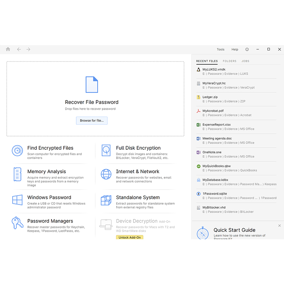
Task: Click the QuickBooks icon for MyQuickBooks.qbw
Action: (x=198, y=166)
